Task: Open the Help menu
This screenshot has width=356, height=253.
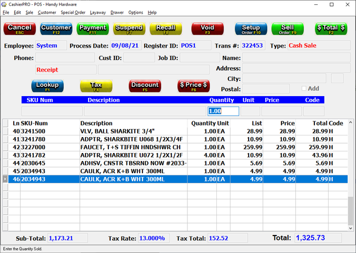Action: tap(152, 13)
